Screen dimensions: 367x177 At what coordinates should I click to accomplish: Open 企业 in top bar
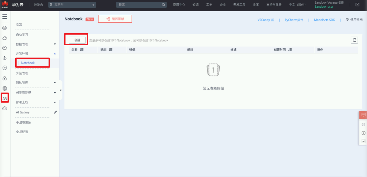pos(223,5)
